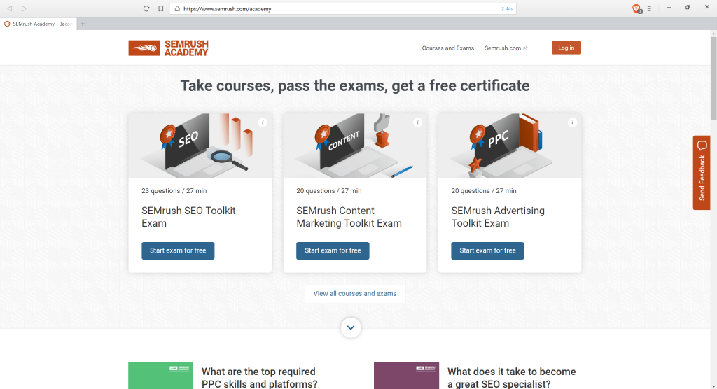The height and width of the screenshot is (389, 717).
Task: Start the SEO Toolkit exam for free
Action: pos(178,250)
